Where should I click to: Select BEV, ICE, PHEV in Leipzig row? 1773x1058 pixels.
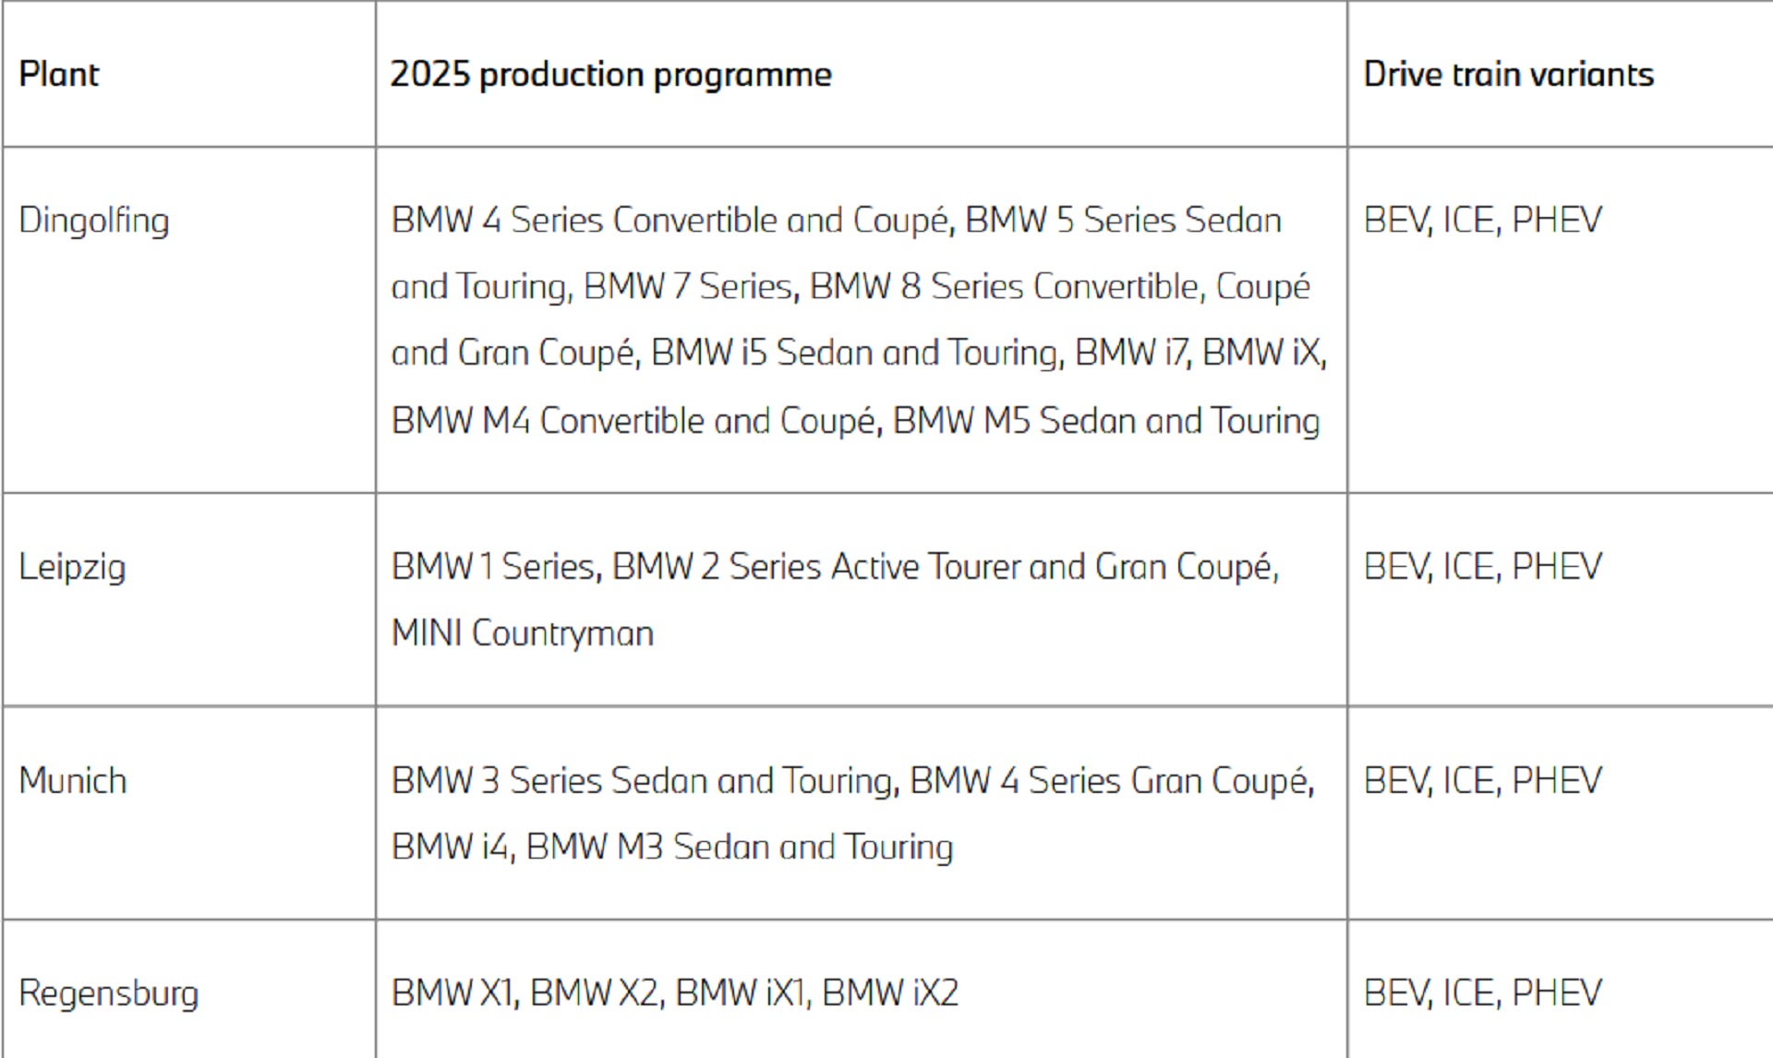click(x=1482, y=567)
